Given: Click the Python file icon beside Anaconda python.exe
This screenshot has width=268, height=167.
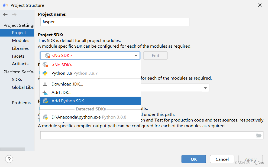Looking at the screenshot, I should tap(45, 117).
